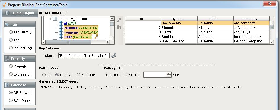
Task: Click the San Francisco cell
Action: tap(179, 41)
